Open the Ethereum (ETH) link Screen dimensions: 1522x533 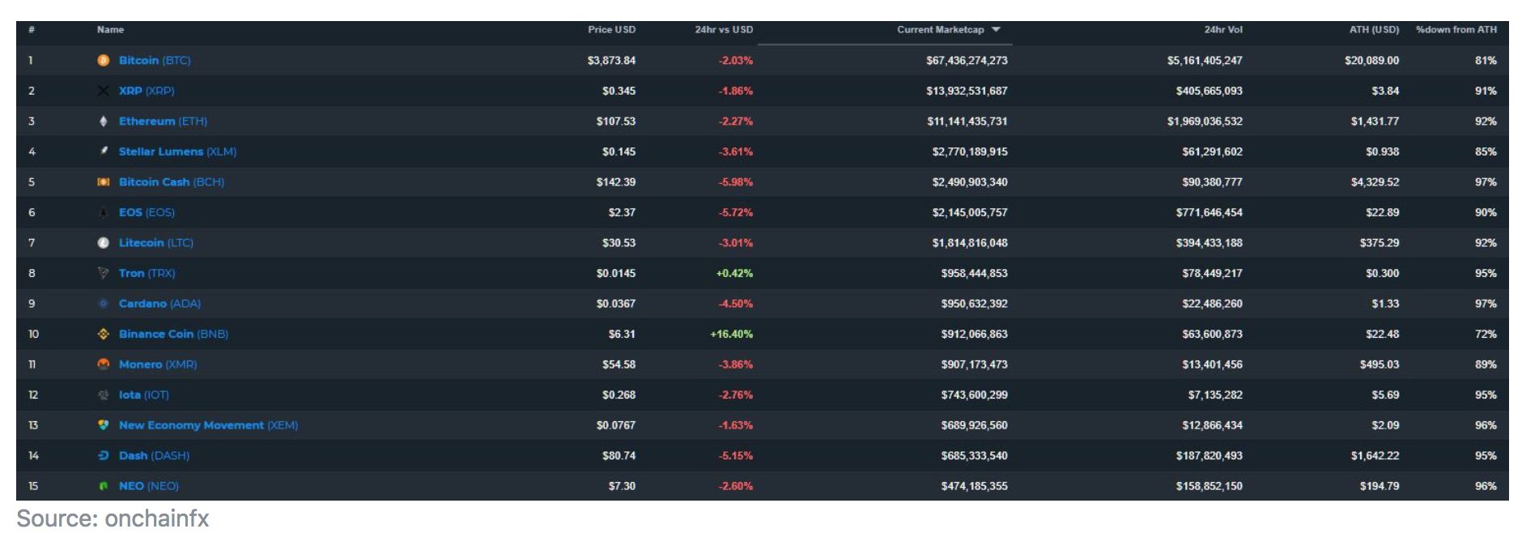click(x=163, y=122)
